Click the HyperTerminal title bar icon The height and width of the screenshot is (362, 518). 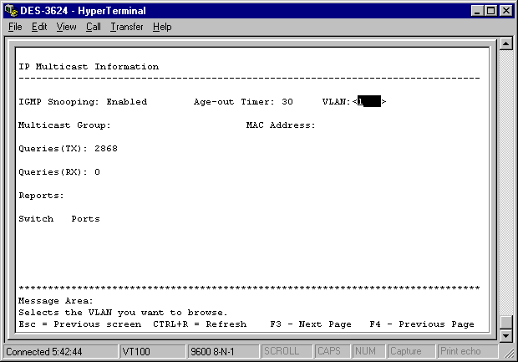tap(10, 10)
